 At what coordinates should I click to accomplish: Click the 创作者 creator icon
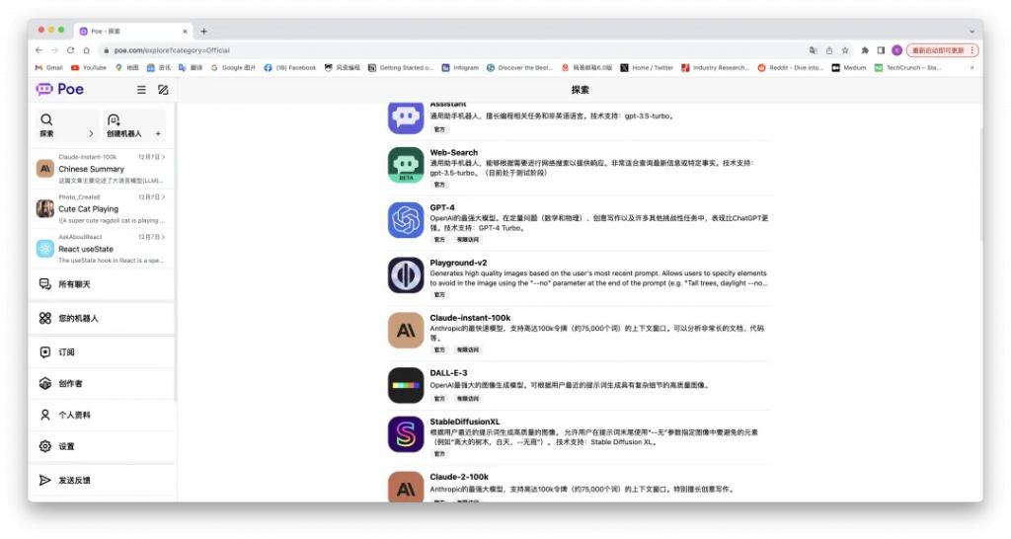point(45,384)
